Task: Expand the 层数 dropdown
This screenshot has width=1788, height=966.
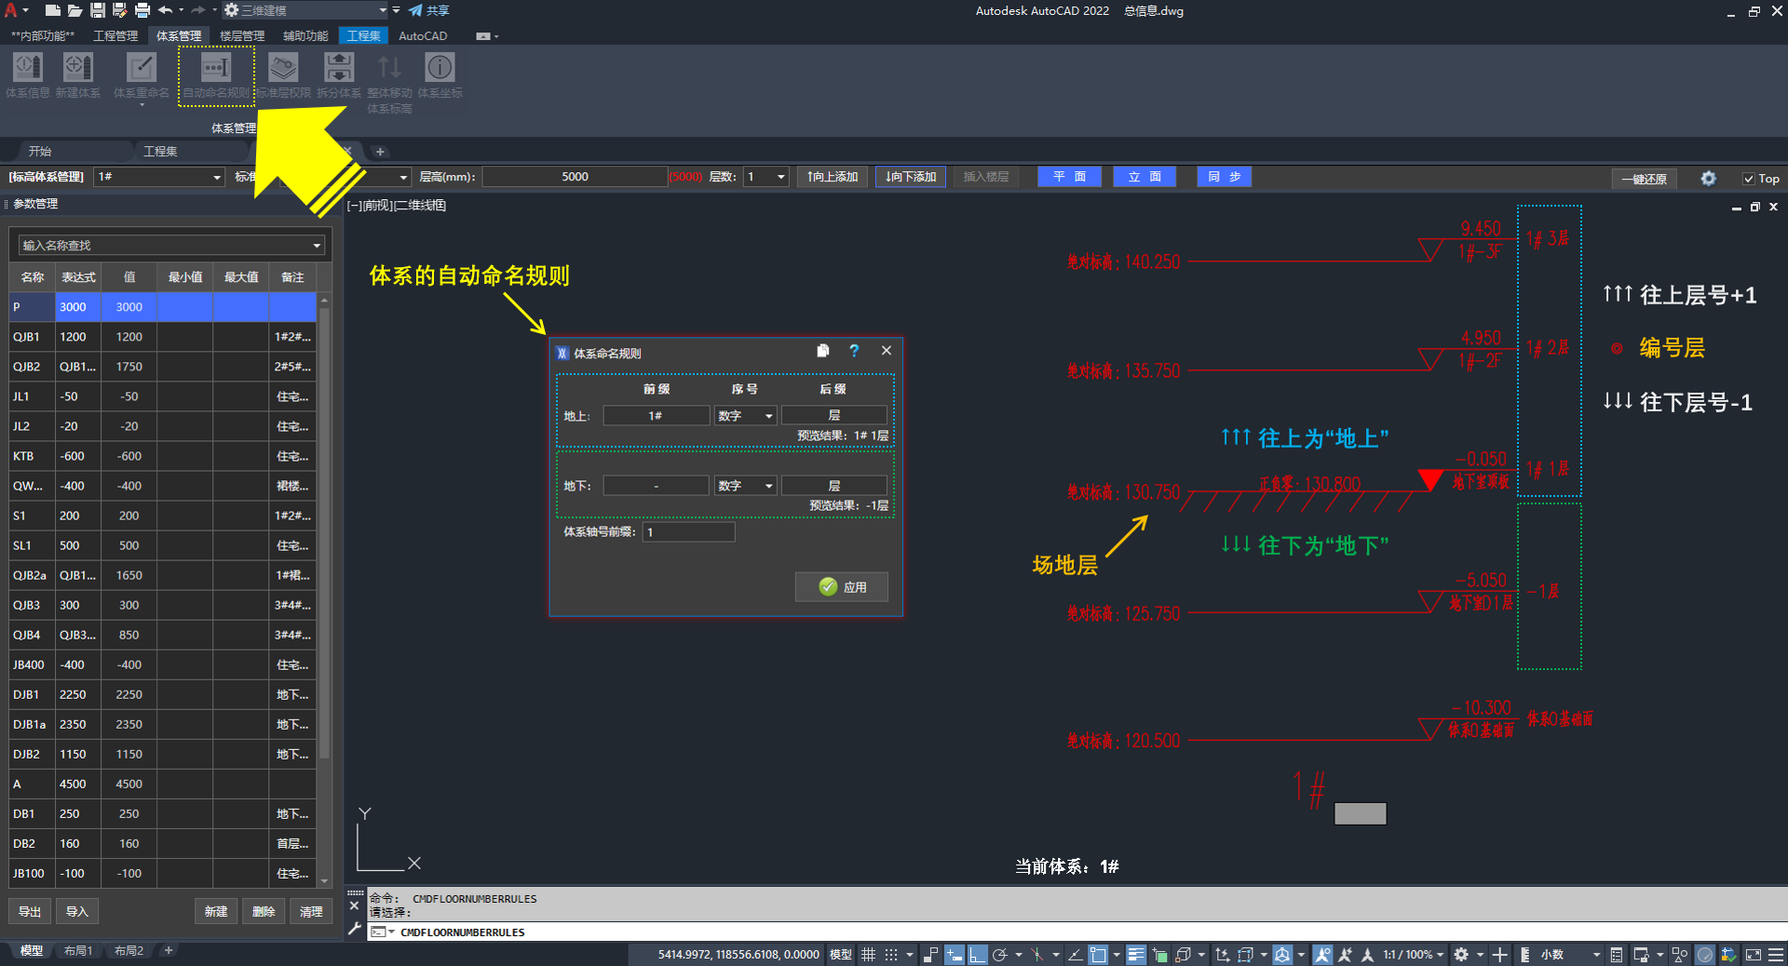Action: pos(780,177)
